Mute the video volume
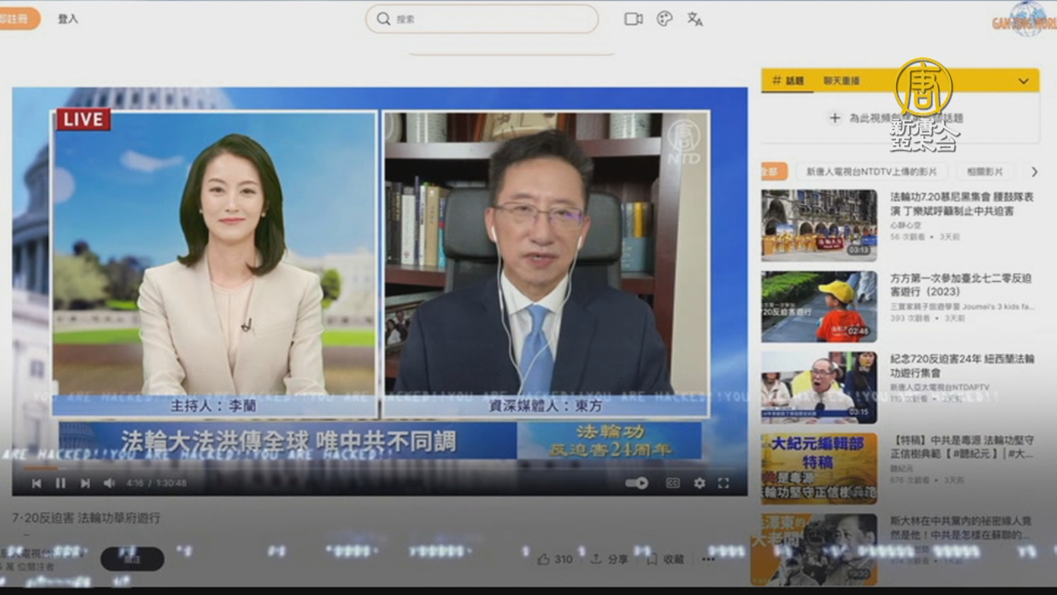 tap(109, 483)
